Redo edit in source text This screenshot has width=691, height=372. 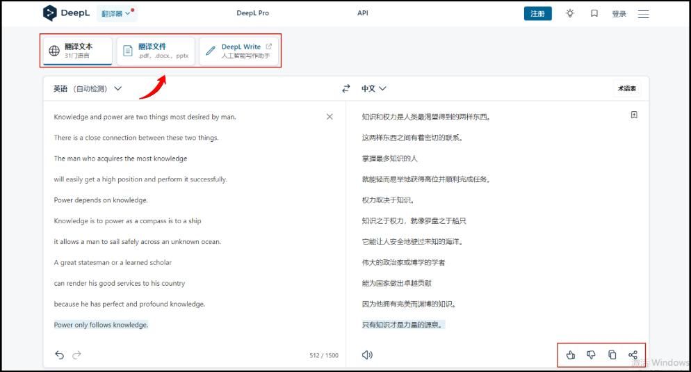(x=76, y=355)
